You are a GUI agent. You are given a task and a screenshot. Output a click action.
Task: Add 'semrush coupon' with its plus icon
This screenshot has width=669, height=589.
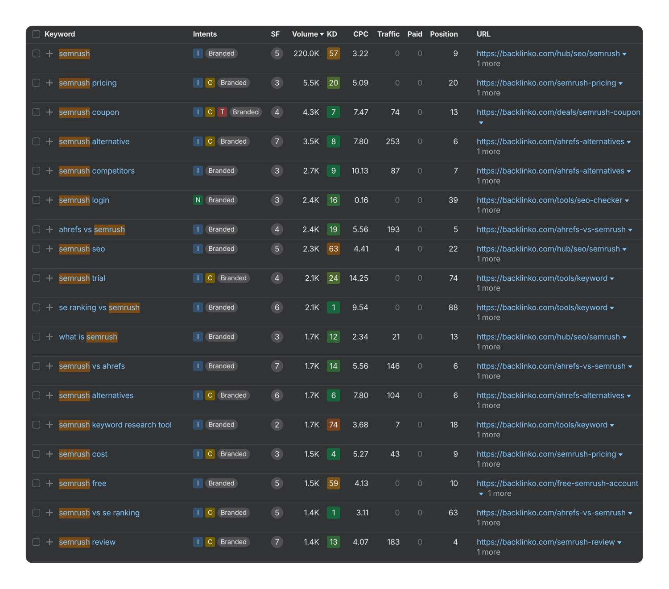coord(50,112)
